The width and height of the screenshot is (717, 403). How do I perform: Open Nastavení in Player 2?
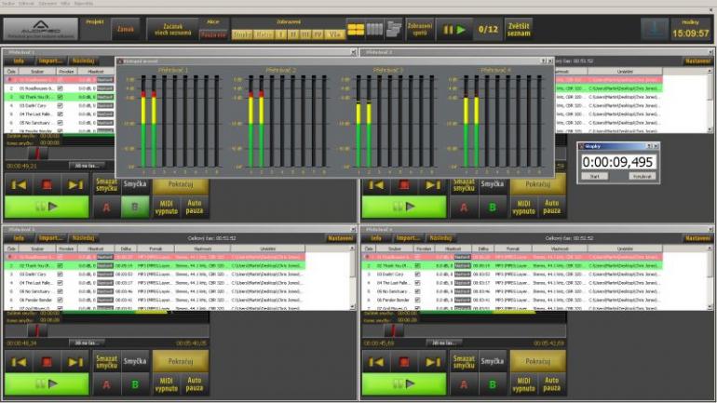(x=697, y=60)
